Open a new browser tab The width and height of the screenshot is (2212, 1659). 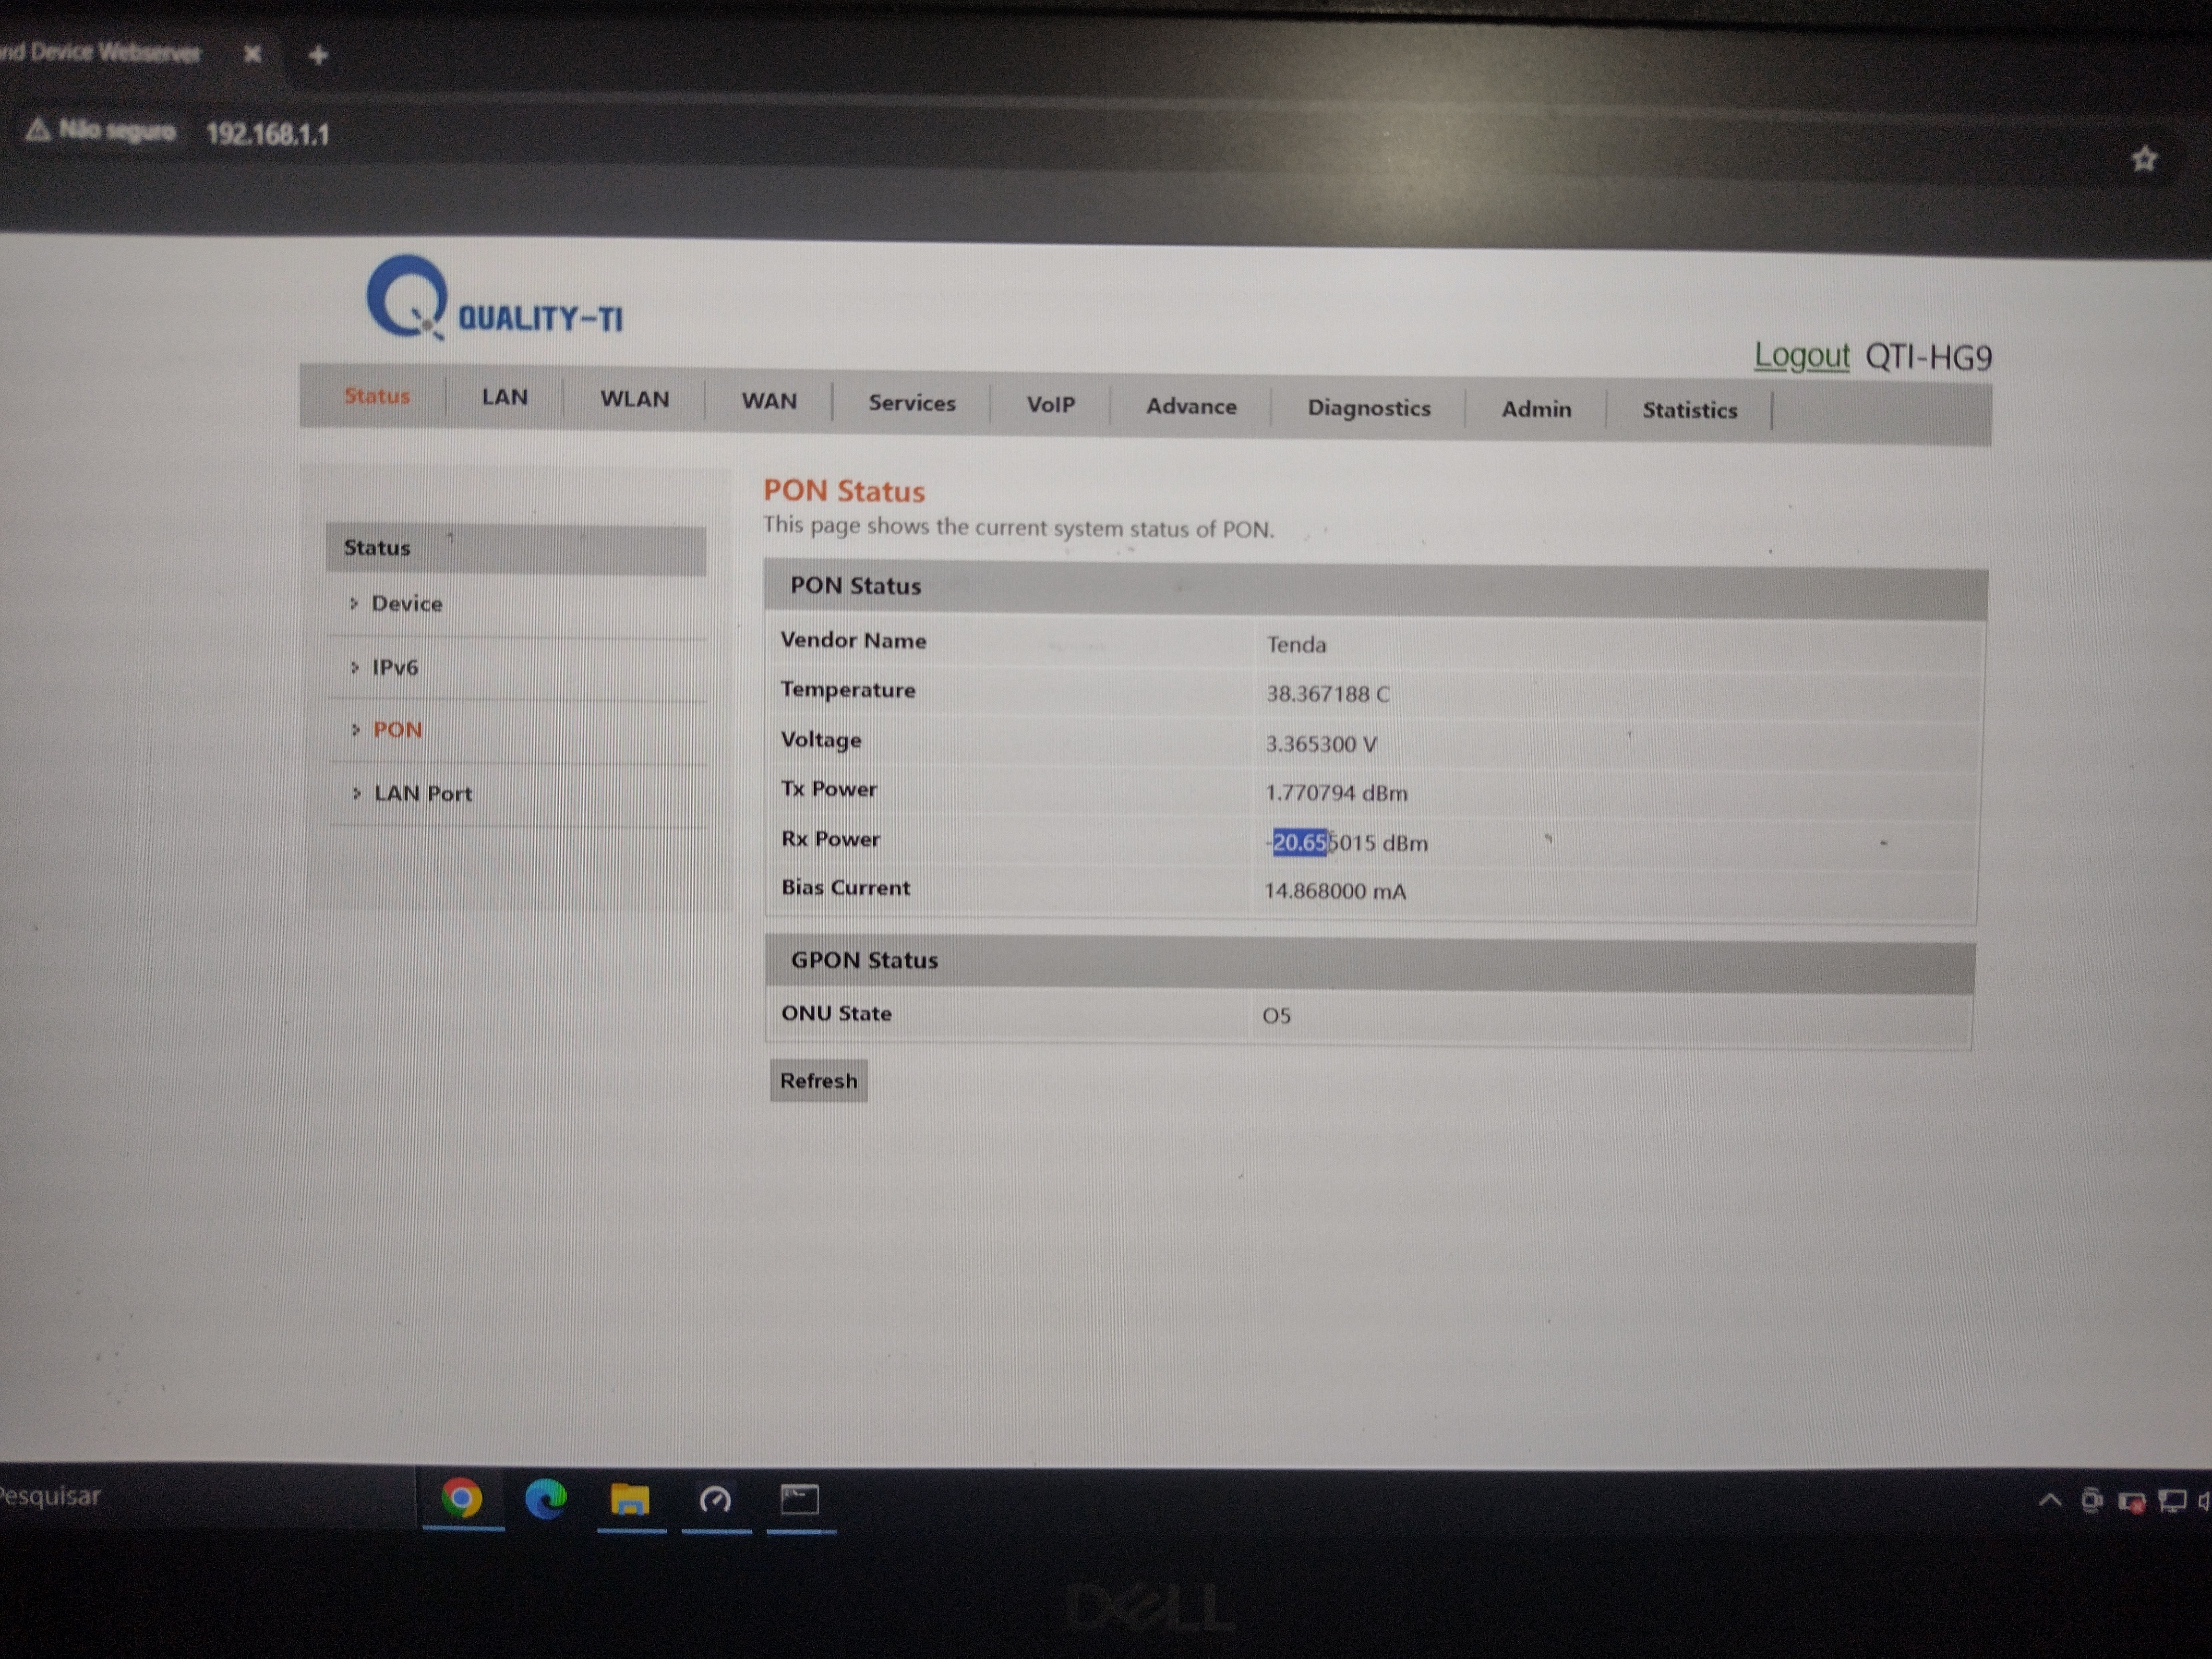coord(318,56)
